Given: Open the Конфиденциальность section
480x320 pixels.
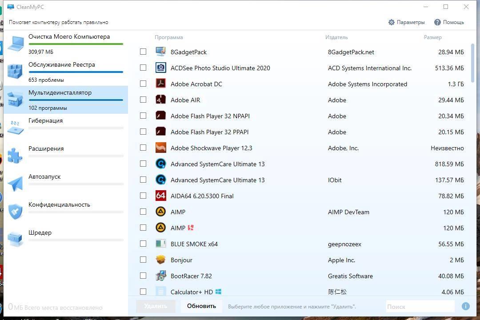Looking at the screenshot, I should pyautogui.click(x=66, y=212).
